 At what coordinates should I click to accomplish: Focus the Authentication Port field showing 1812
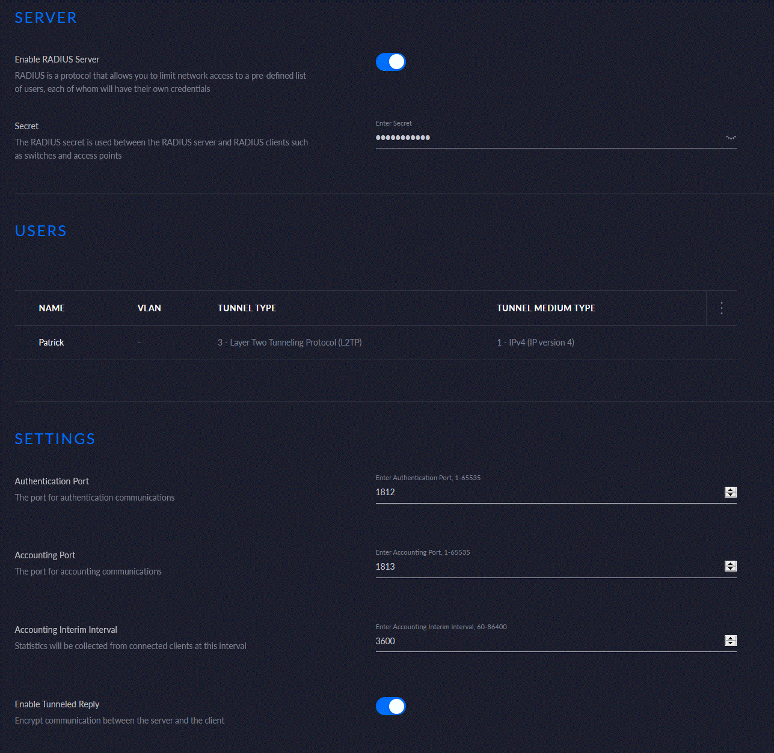[x=541, y=492]
